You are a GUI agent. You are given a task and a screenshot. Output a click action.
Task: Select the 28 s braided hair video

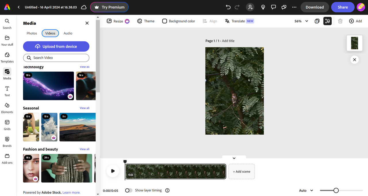click(x=67, y=168)
